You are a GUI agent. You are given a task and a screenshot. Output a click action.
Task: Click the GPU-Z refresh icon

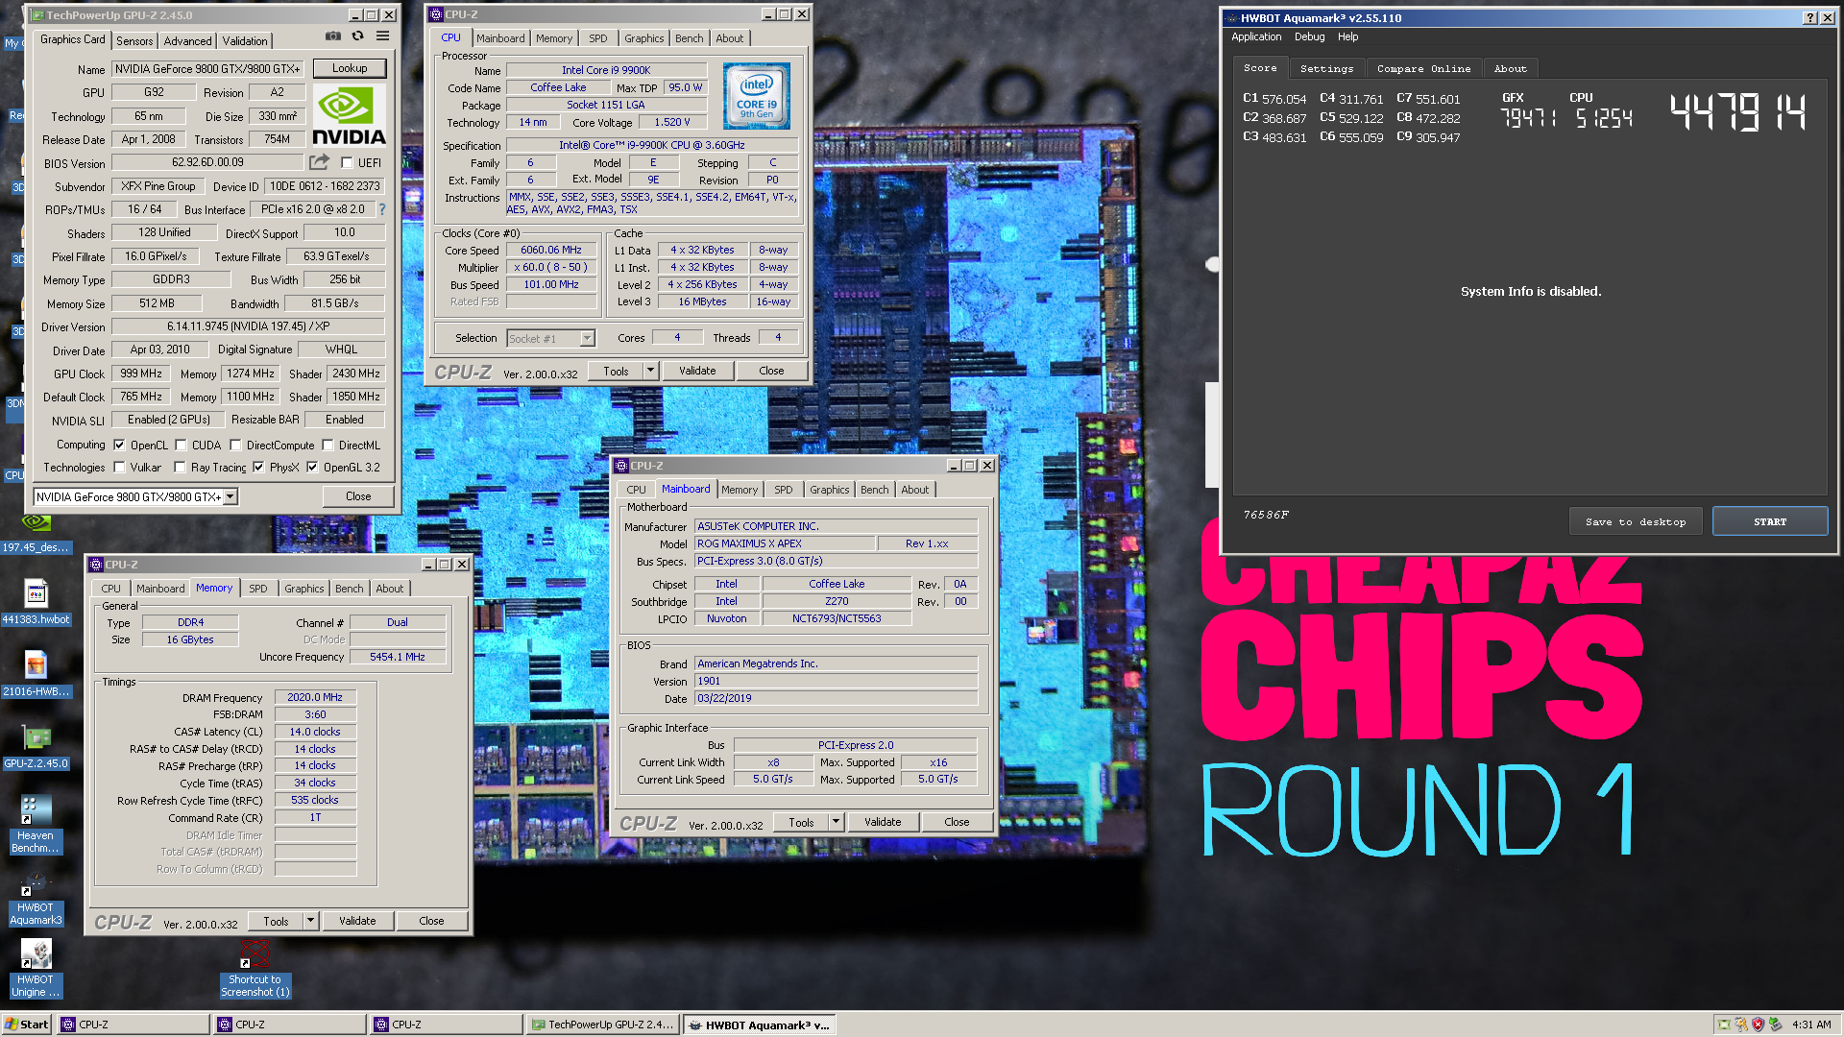[x=357, y=36]
